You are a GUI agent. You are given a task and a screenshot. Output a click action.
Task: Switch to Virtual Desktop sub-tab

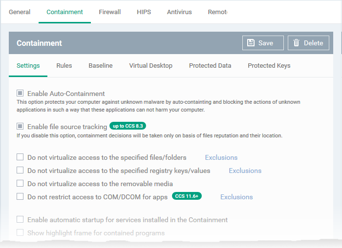click(x=150, y=65)
